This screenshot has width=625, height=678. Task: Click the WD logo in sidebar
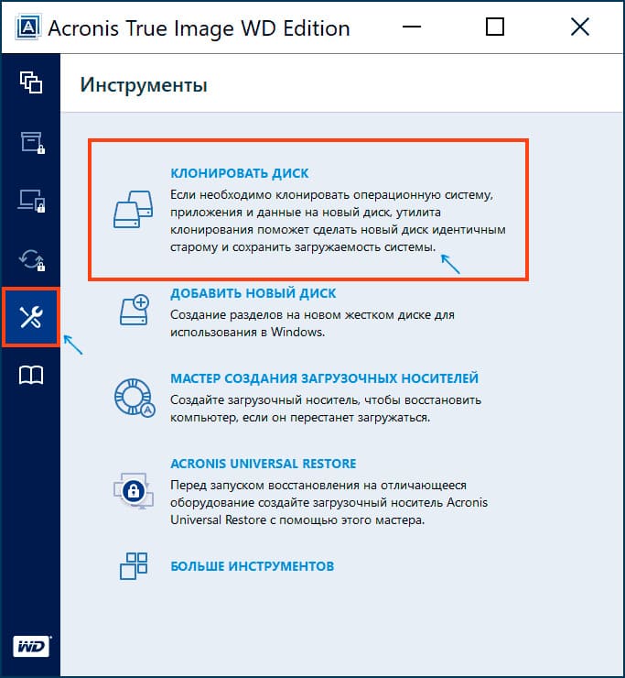[x=31, y=647]
